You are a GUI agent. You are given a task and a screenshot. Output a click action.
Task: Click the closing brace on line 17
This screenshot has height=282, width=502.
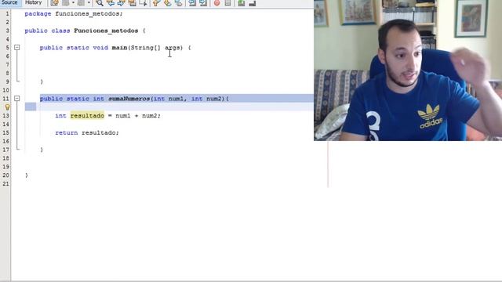click(42, 150)
